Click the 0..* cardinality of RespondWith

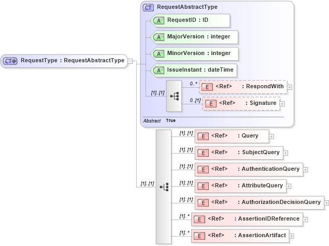(x=193, y=84)
